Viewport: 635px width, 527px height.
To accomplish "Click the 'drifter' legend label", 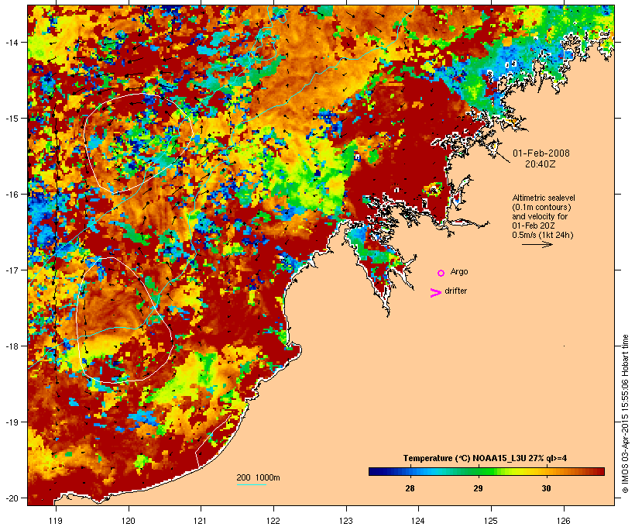I will (x=455, y=291).
